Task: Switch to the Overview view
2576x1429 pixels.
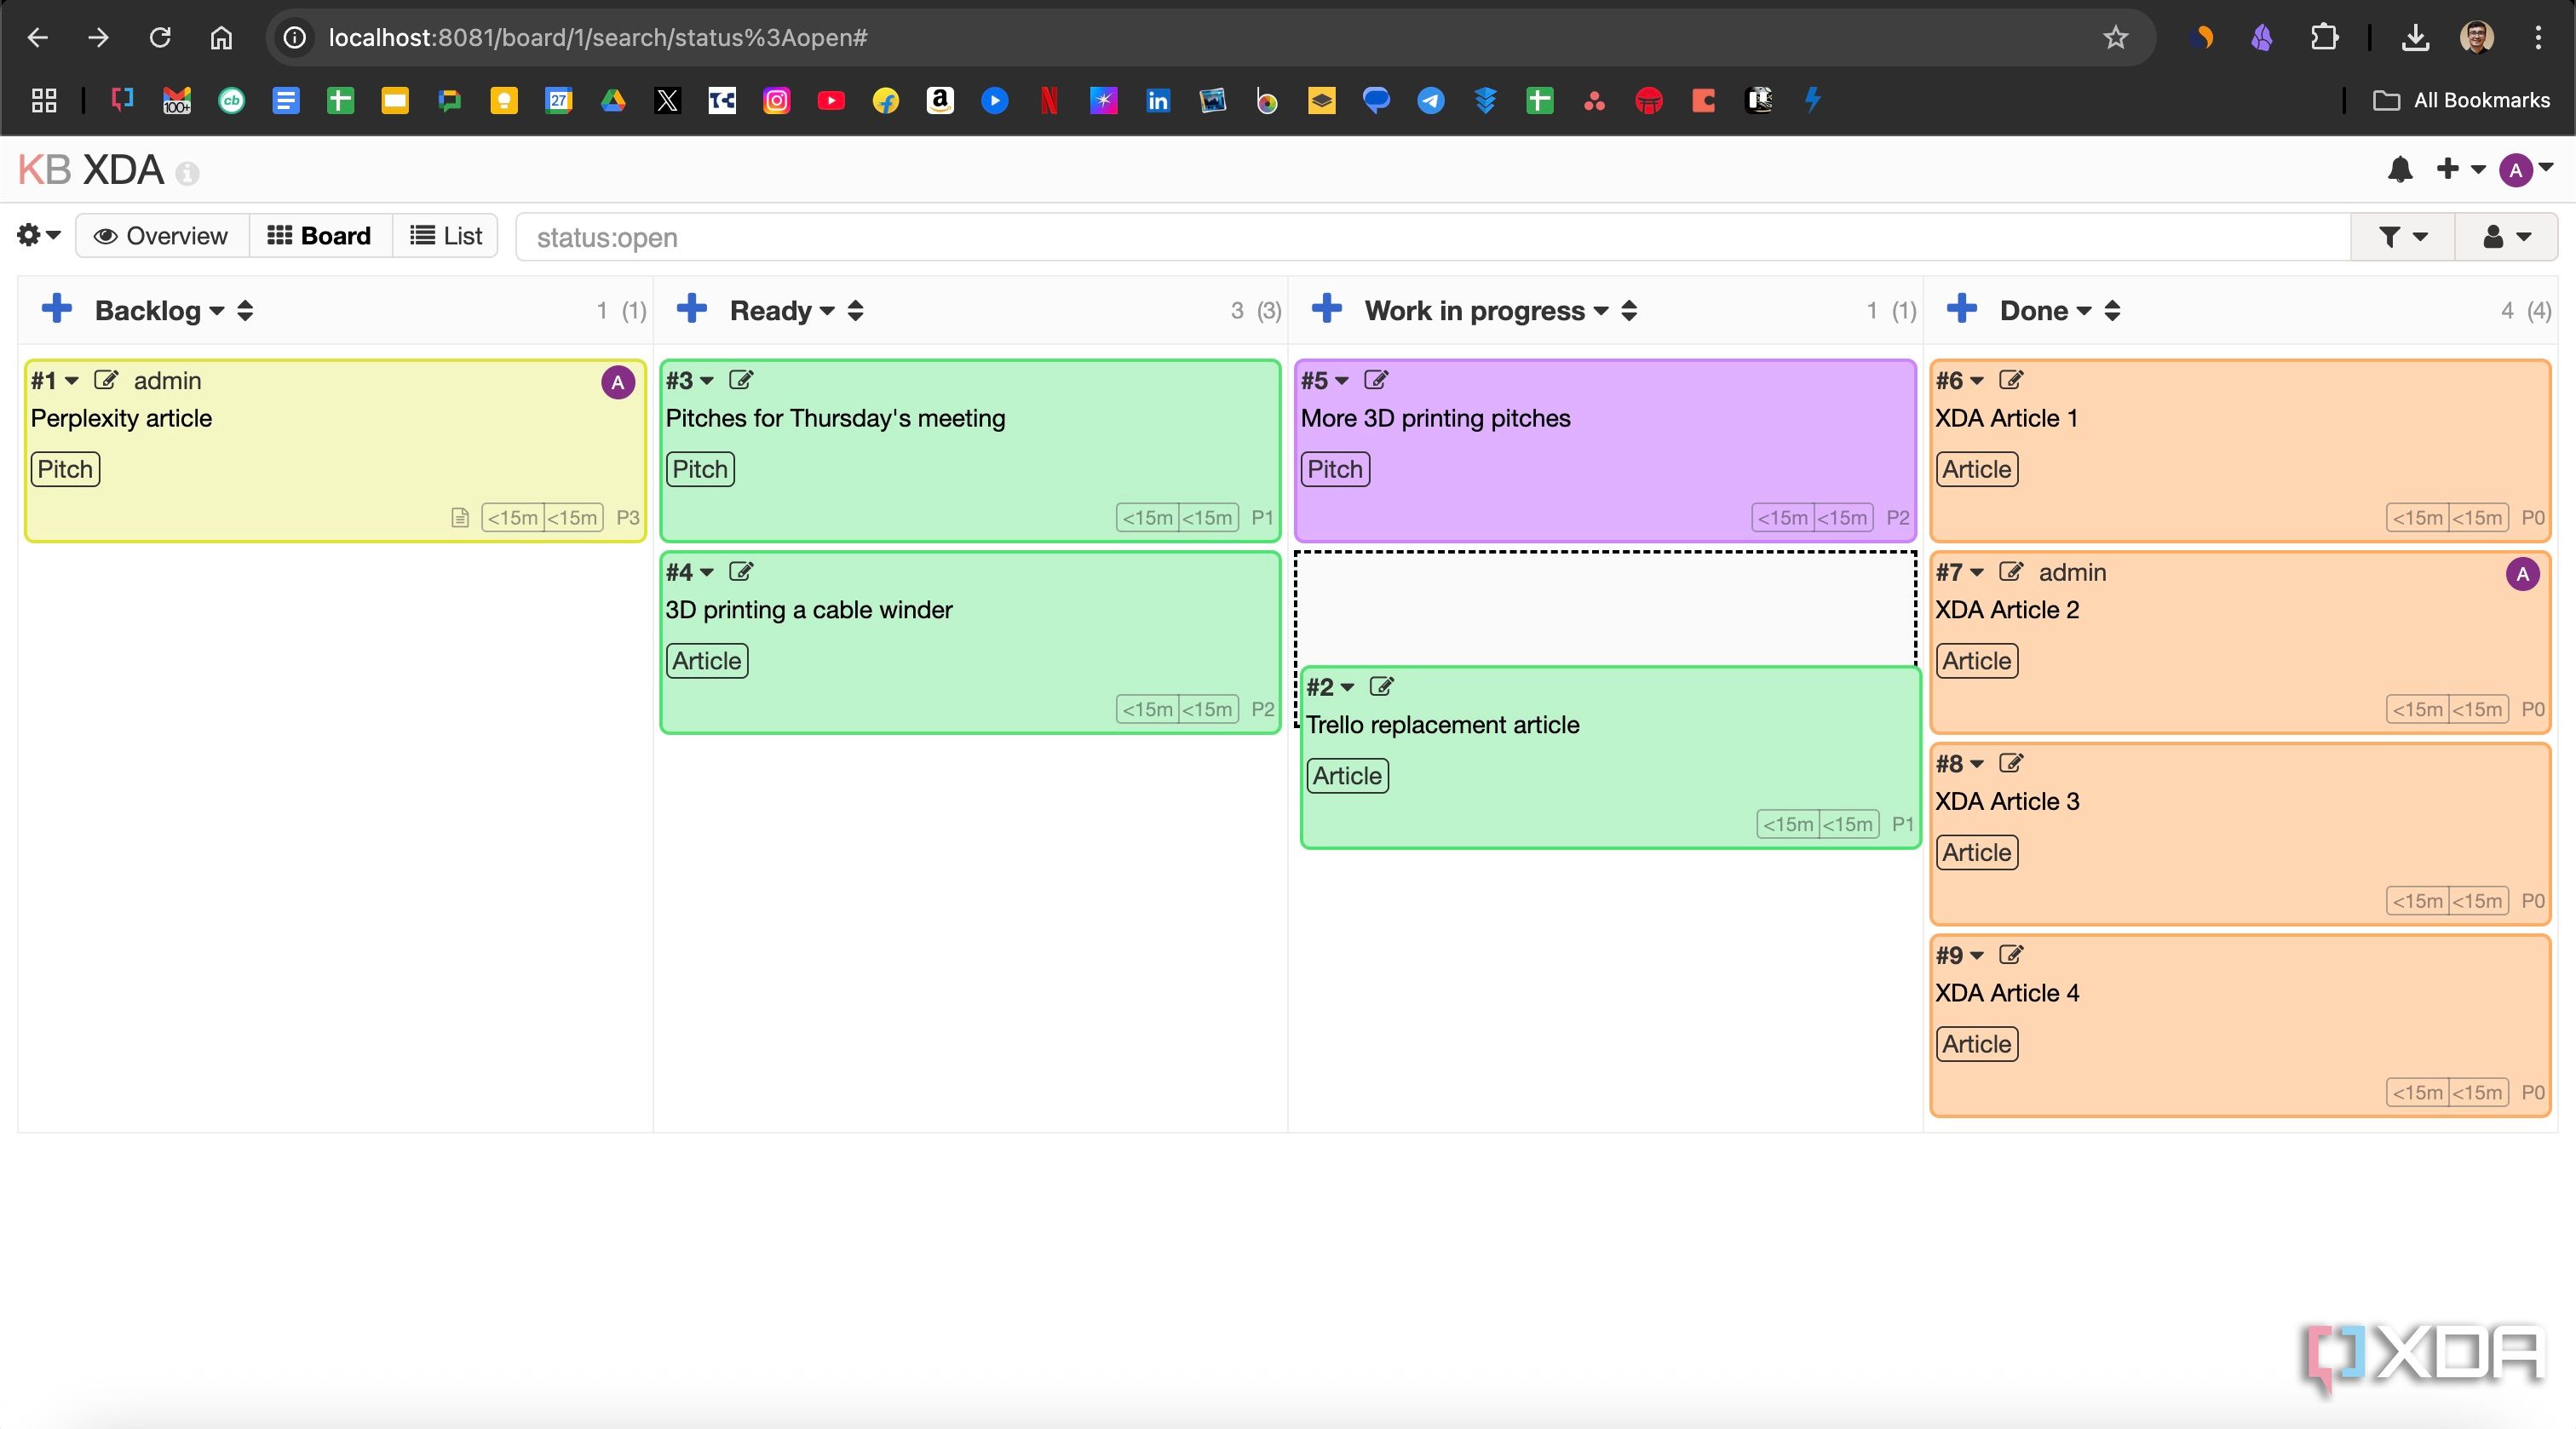Action: pyautogui.click(x=161, y=236)
